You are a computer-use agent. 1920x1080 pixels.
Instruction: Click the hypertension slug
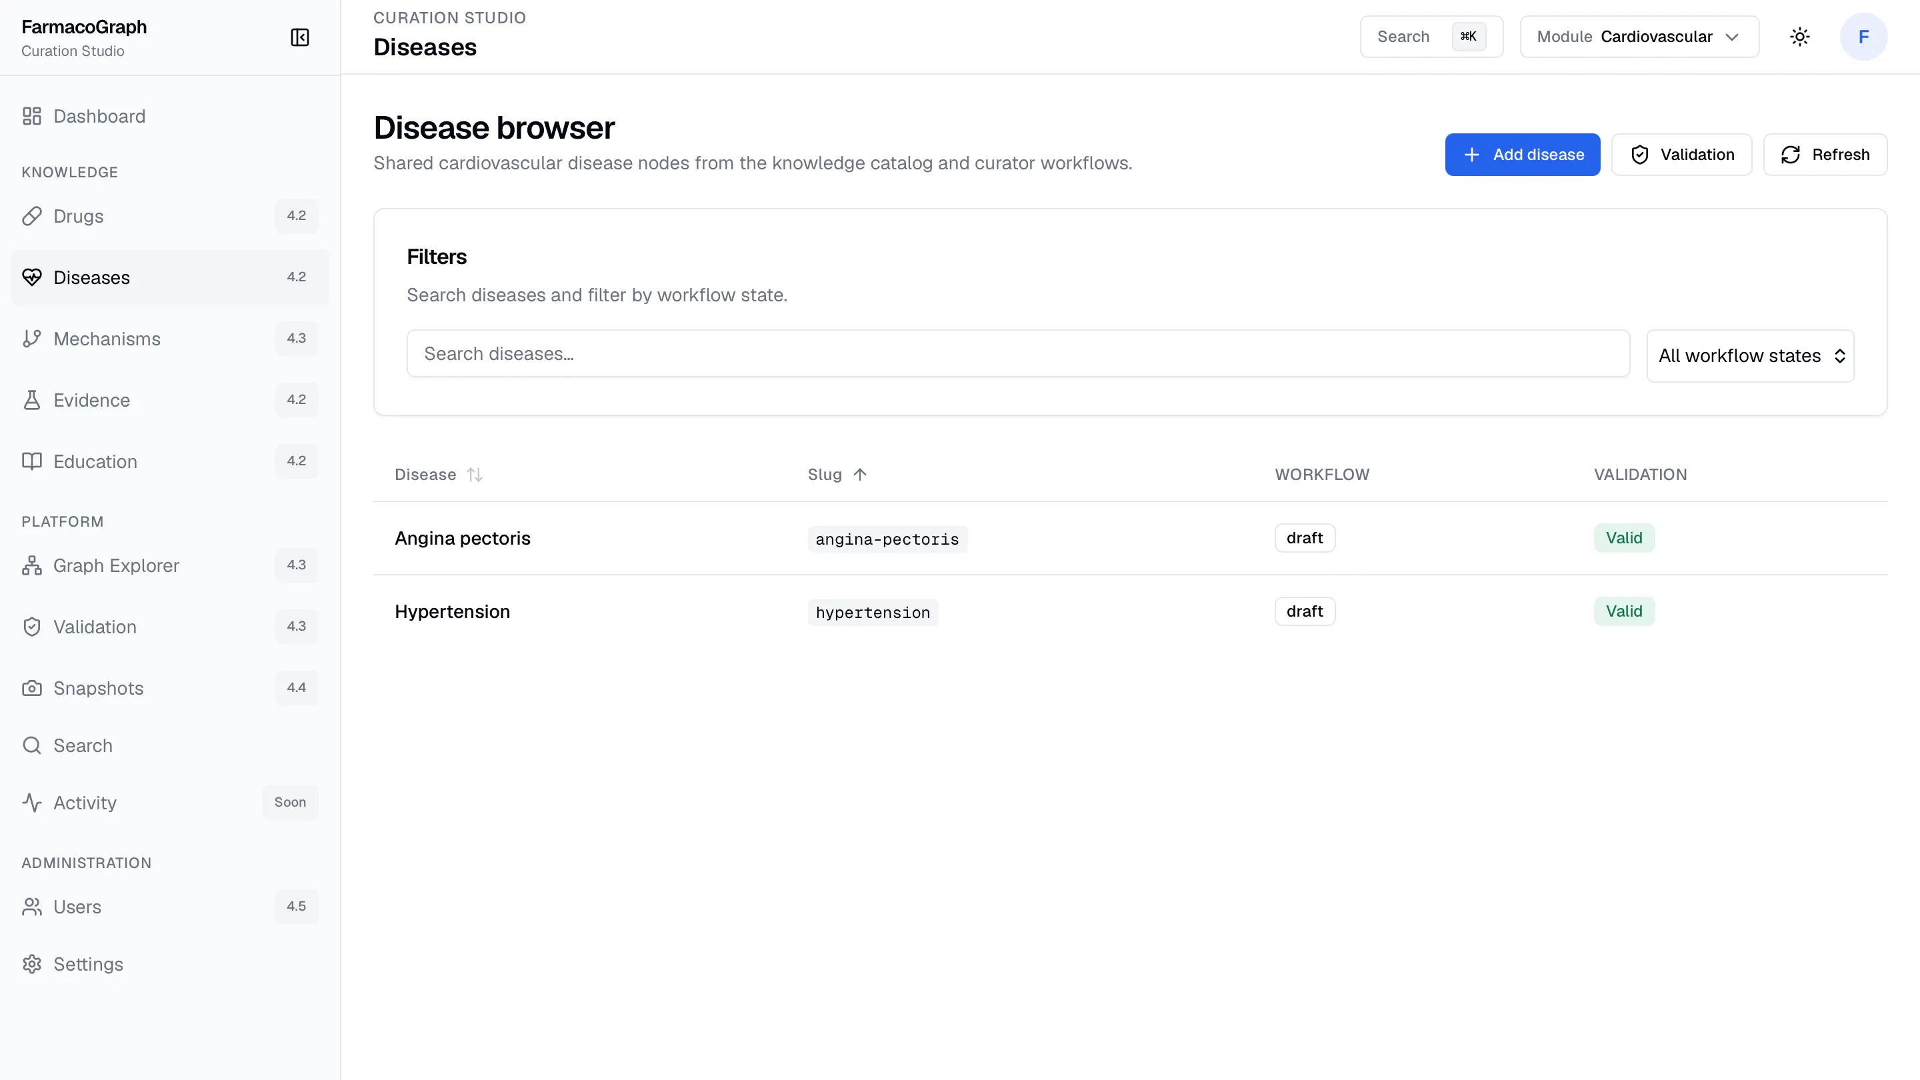873,613
